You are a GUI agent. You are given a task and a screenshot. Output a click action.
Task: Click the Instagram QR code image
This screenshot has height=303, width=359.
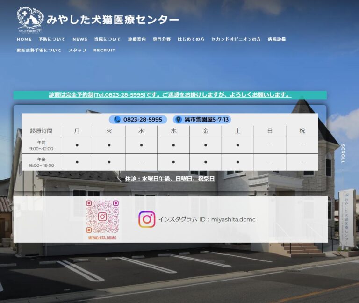(x=102, y=220)
